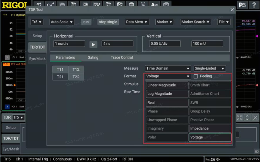Click the trash delete icon in top toolbar
The width and height of the screenshot is (260, 162).
click(132, 4)
